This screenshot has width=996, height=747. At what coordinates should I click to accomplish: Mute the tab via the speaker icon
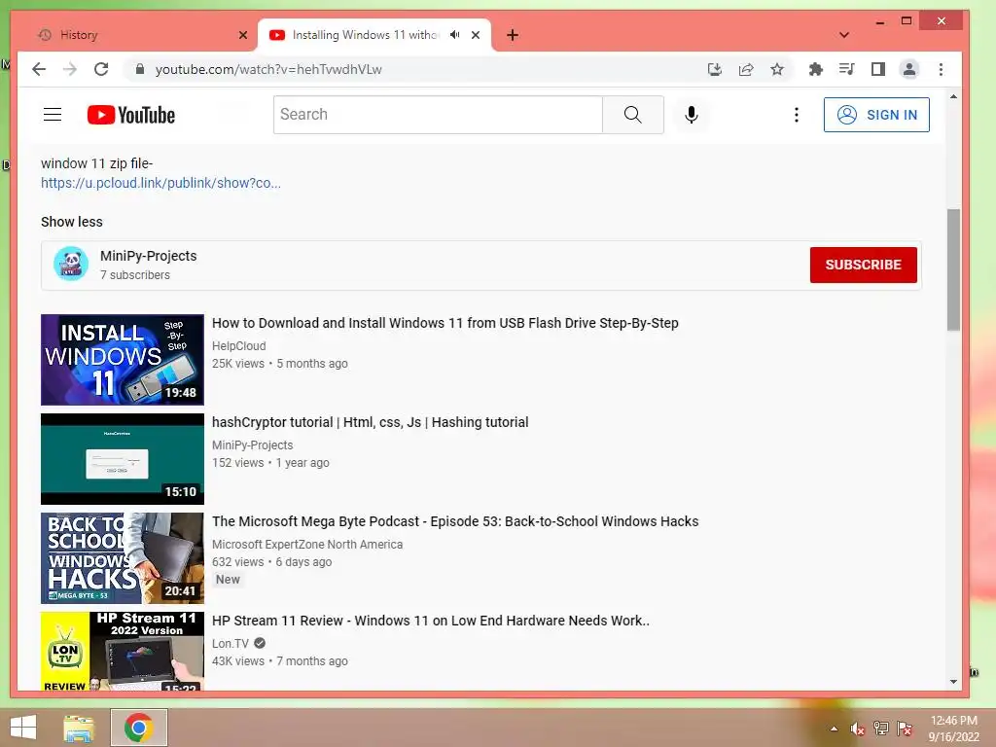tap(455, 35)
